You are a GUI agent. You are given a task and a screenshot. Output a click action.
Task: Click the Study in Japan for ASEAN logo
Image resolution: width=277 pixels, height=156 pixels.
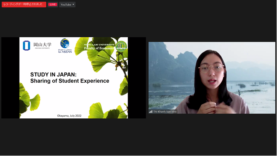[x=65, y=44]
